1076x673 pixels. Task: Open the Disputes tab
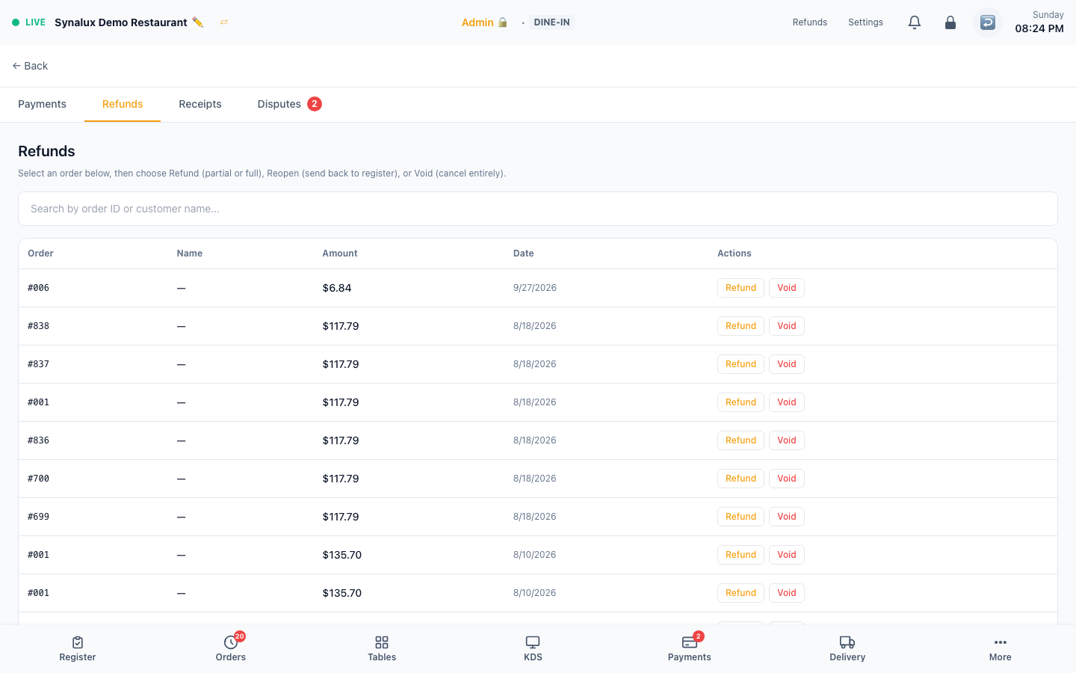tap(289, 104)
